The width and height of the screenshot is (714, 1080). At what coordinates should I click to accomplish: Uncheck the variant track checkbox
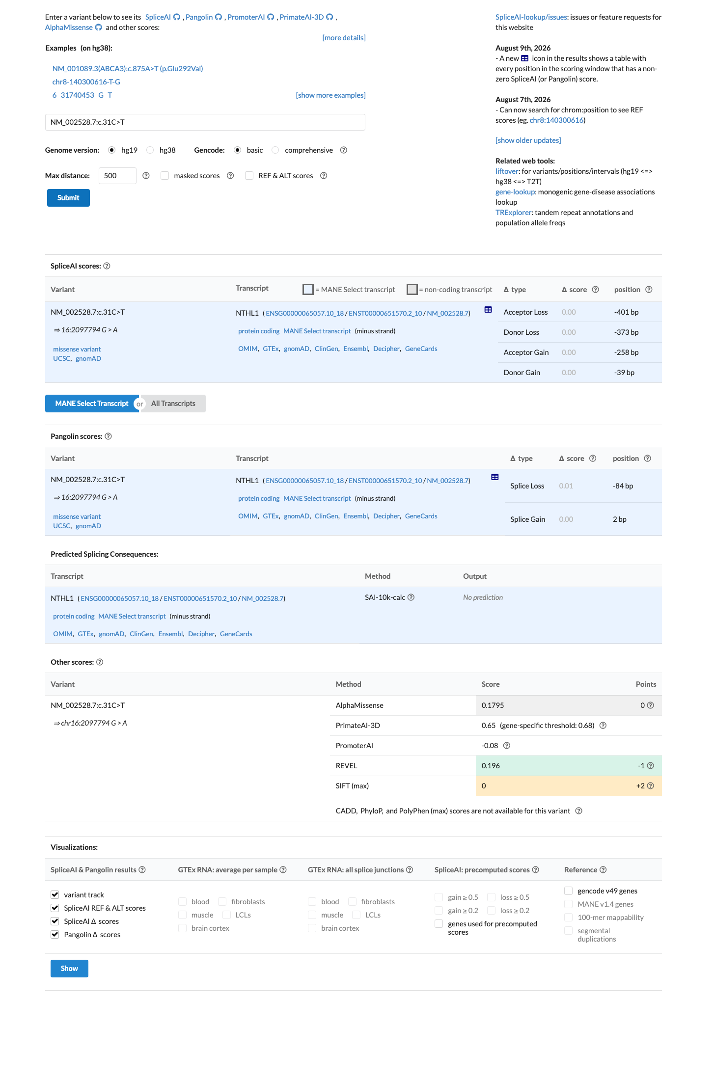coord(55,895)
